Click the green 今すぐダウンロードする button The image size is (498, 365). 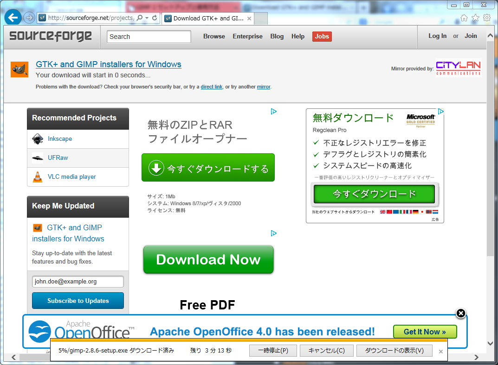pos(208,168)
